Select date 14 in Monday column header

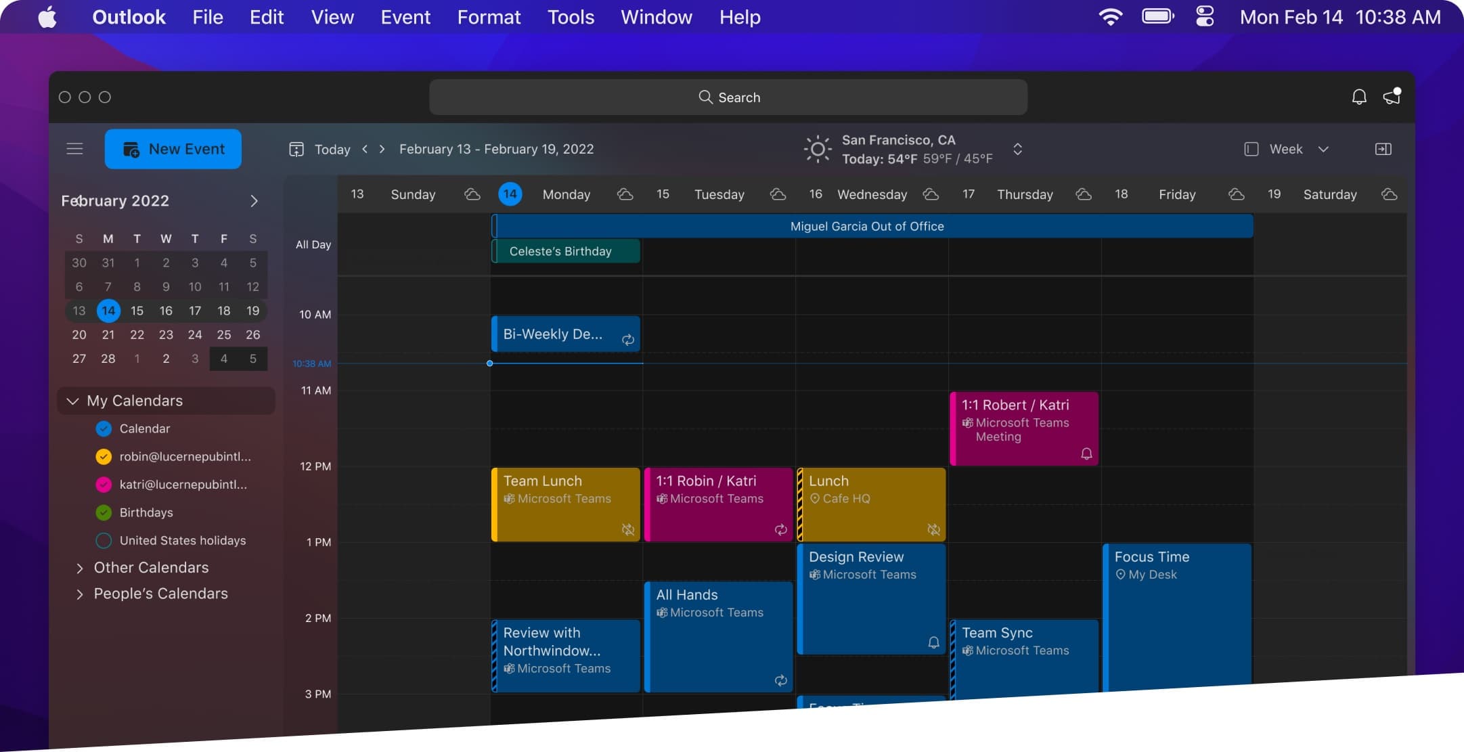click(510, 194)
